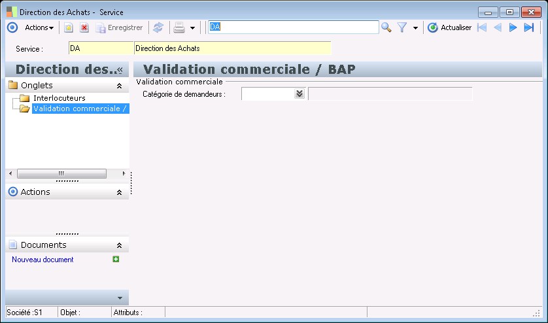Click the Catégorie de demandeurs code field
Image resolution: width=548 pixels, height=323 pixels.
click(268, 93)
